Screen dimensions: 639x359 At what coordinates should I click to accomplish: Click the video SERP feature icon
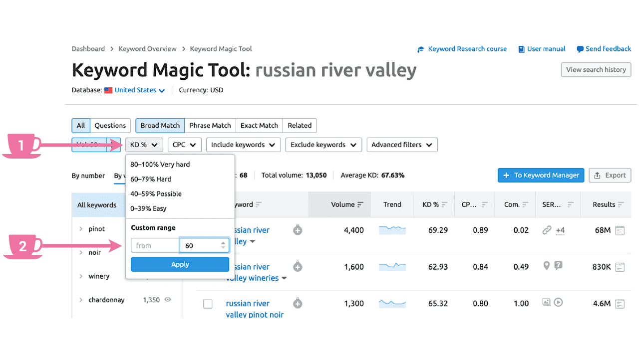559,302
